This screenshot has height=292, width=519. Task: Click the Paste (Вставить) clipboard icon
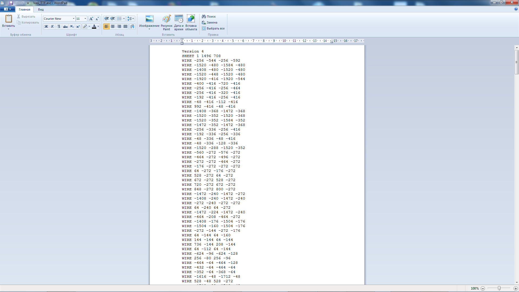click(x=8, y=19)
